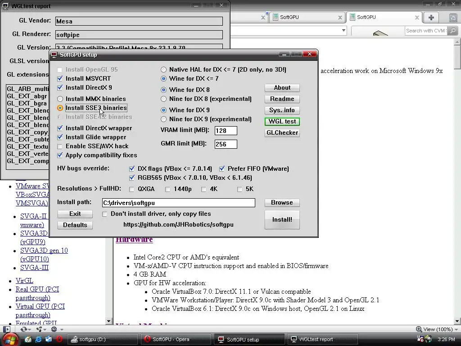Open View (100%) zoom dropdown
The image size is (461, 346).
[456, 329]
